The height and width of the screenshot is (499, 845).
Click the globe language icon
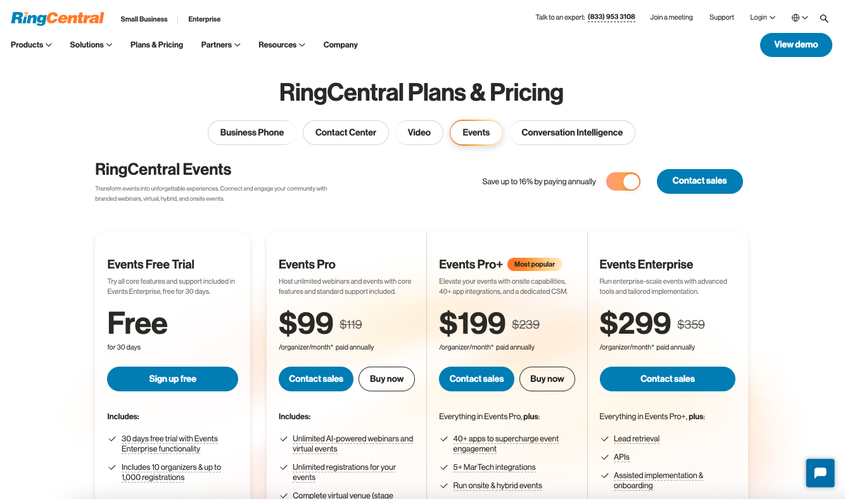tap(796, 18)
